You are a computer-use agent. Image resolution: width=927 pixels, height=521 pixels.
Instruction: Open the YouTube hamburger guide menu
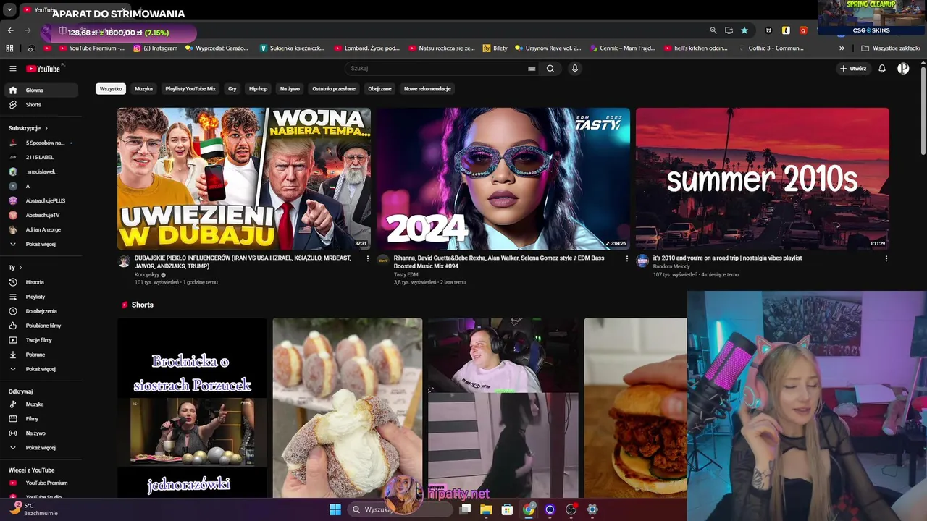[12, 69]
